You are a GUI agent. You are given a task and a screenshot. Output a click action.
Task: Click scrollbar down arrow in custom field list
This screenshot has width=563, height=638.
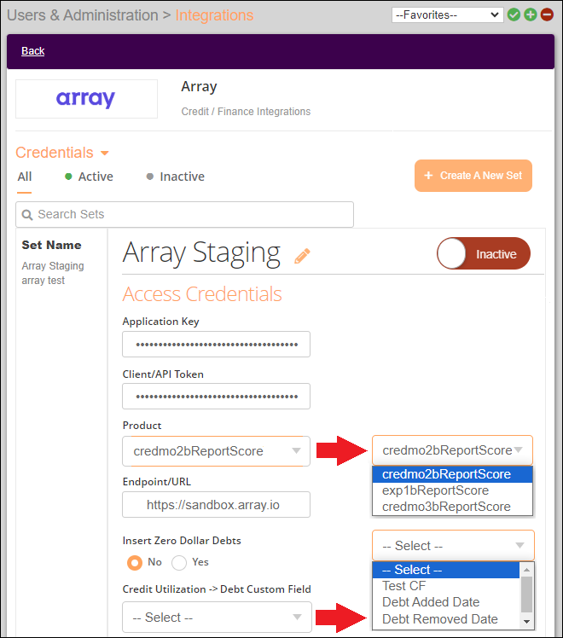pyautogui.click(x=527, y=621)
